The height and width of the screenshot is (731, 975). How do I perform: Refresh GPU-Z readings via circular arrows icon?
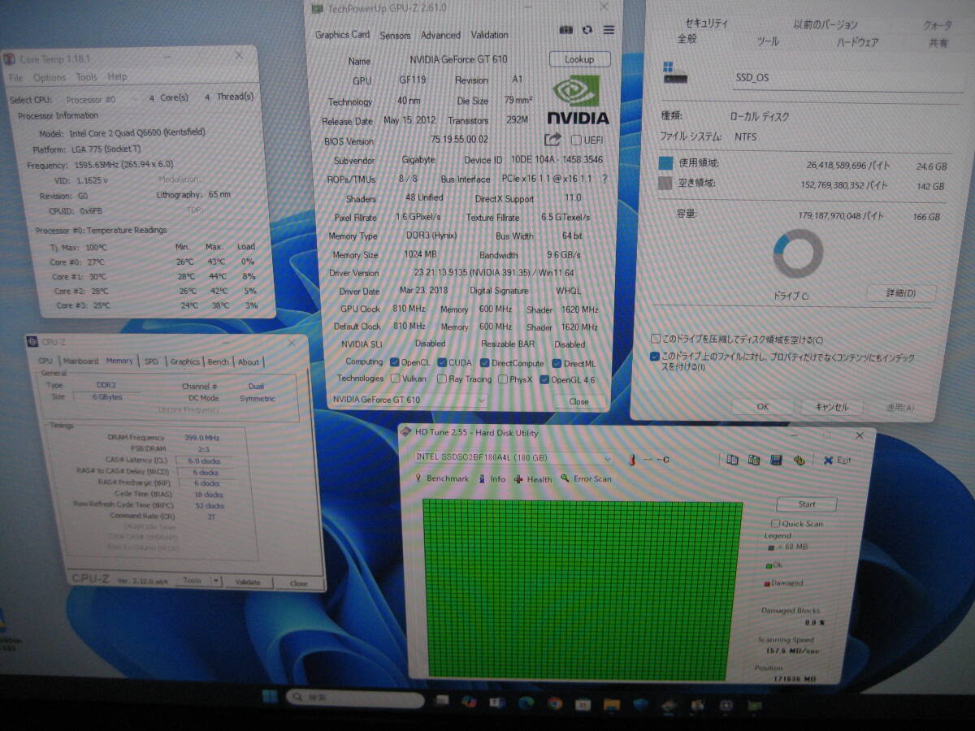pos(587,30)
